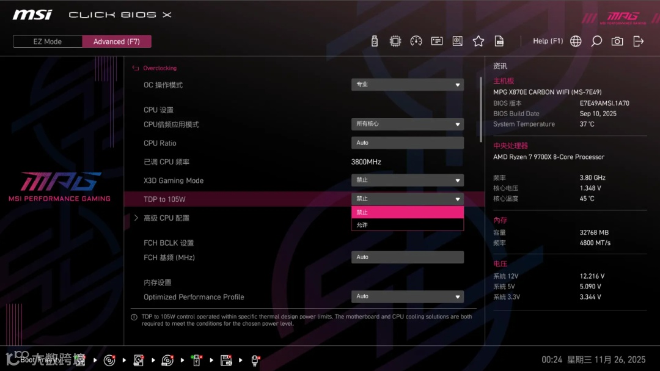Collapse the TDP to 105W dropdown
Viewport: 660px width, 371px height.
point(408,199)
